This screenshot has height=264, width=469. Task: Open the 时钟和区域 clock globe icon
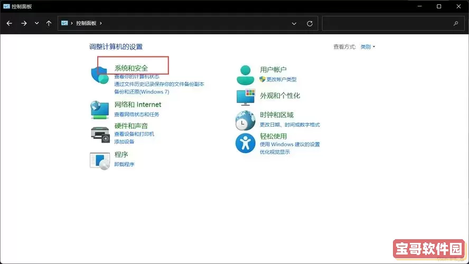(x=245, y=120)
